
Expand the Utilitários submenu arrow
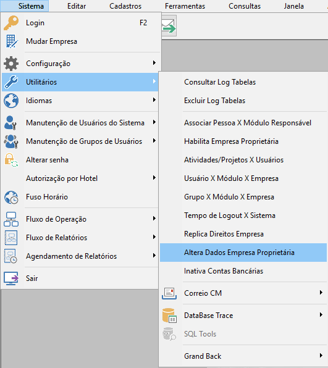click(154, 82)
